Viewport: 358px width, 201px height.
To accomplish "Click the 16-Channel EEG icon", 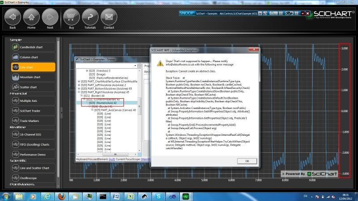I will 16,134.
